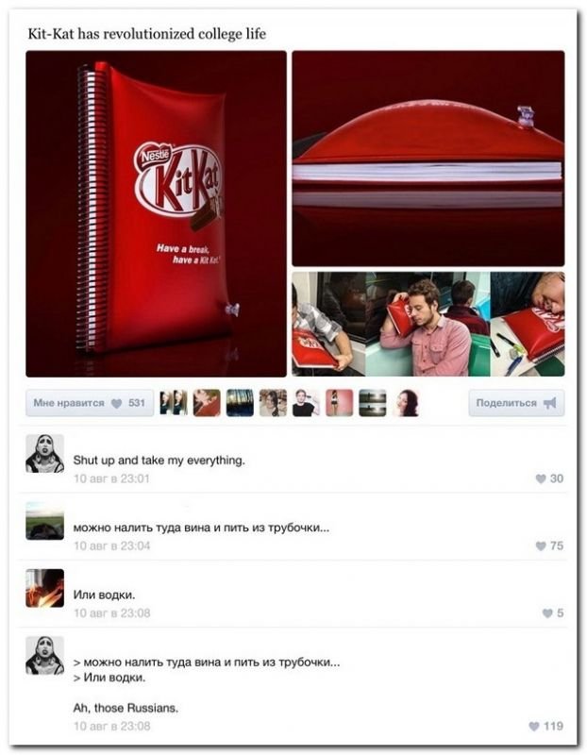
Task: Open the inflated notebook side-view photo
Action: [428, 159]
